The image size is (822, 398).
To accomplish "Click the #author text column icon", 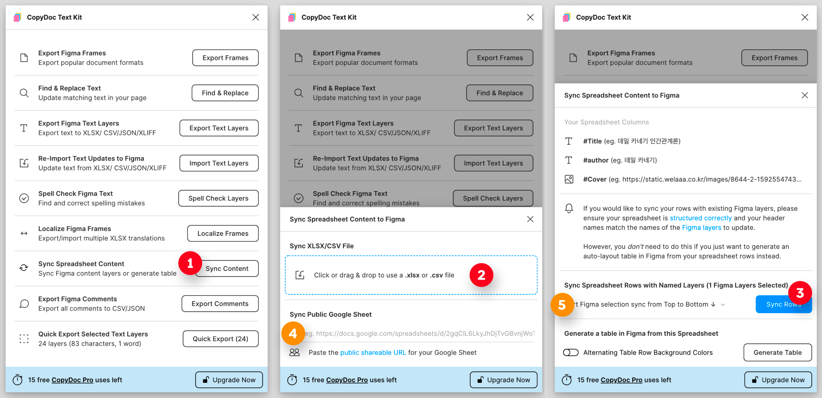I will [x=569, y=160].
